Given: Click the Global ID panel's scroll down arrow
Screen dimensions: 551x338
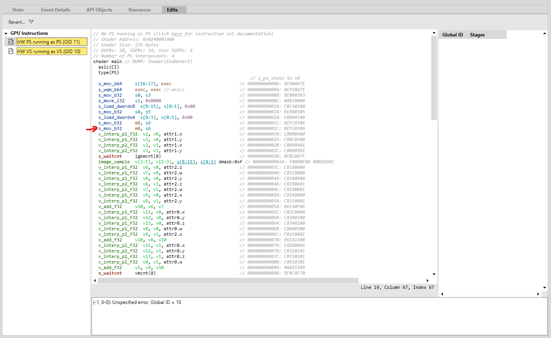Looking at the screenshot, I should point(545,288).
